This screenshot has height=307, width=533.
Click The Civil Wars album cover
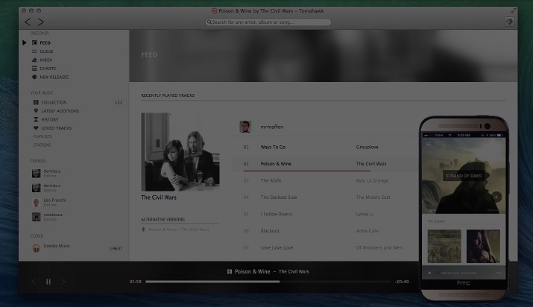pos(180,152)
